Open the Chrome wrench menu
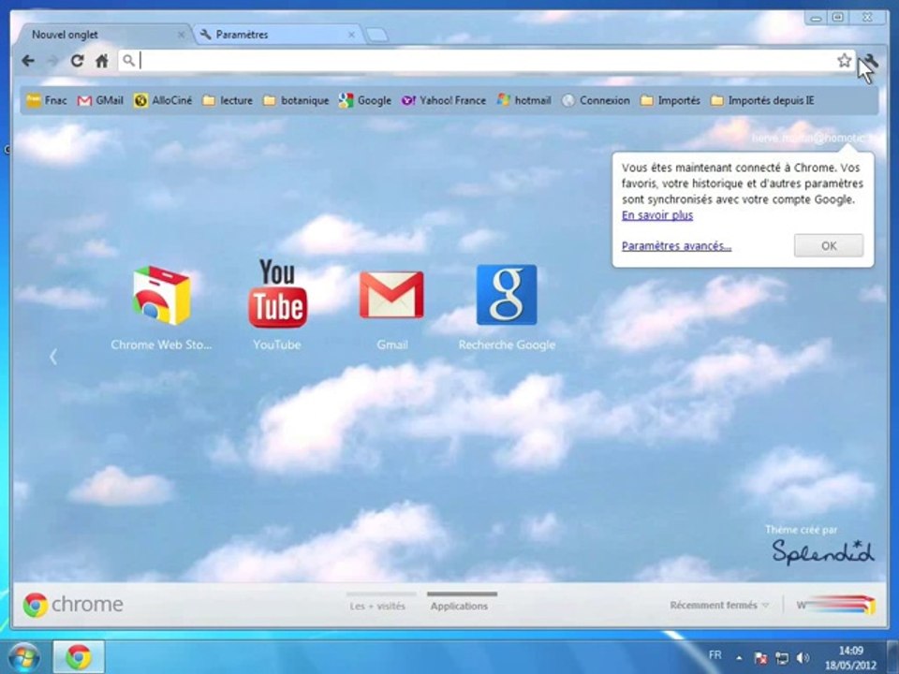The height and width of the screenshot is (674, 899). [x=870, y=61]
